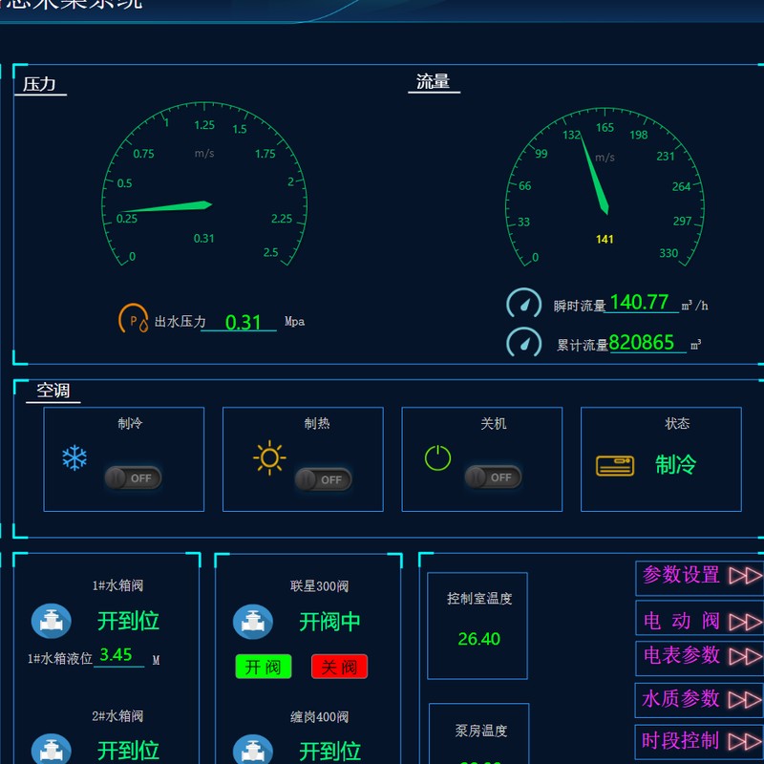Click the instantaneous flow (瞬时流量) meter icon
Image resolution: width=764 pixels, height=764 pixels.
tap(523, 303)
